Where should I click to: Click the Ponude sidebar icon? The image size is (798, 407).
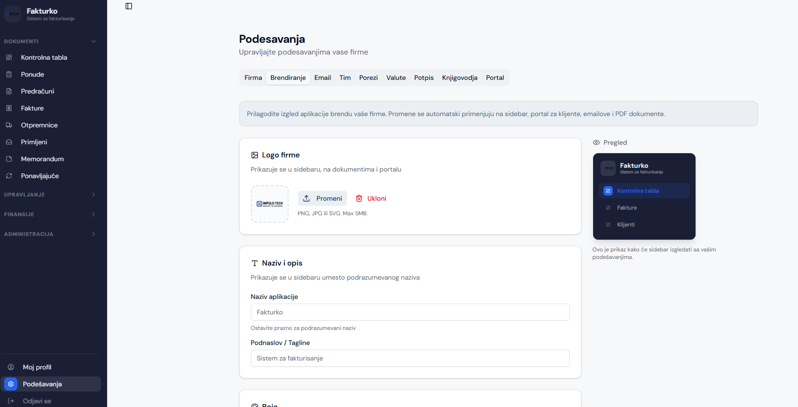[9, 74]
